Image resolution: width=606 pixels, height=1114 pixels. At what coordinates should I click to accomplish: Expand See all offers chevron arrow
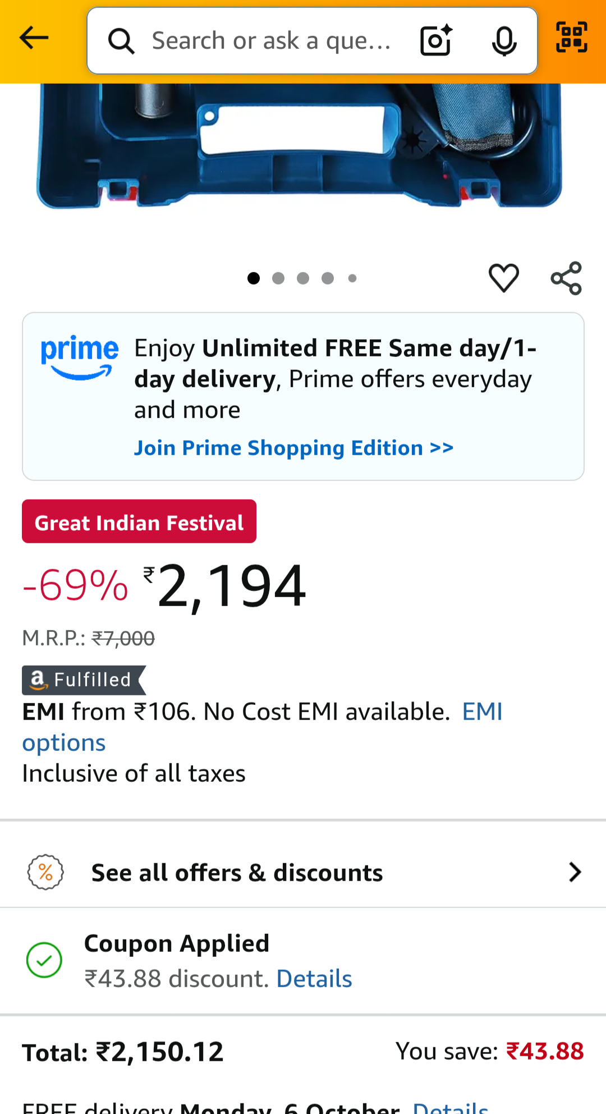coord(575,872)
